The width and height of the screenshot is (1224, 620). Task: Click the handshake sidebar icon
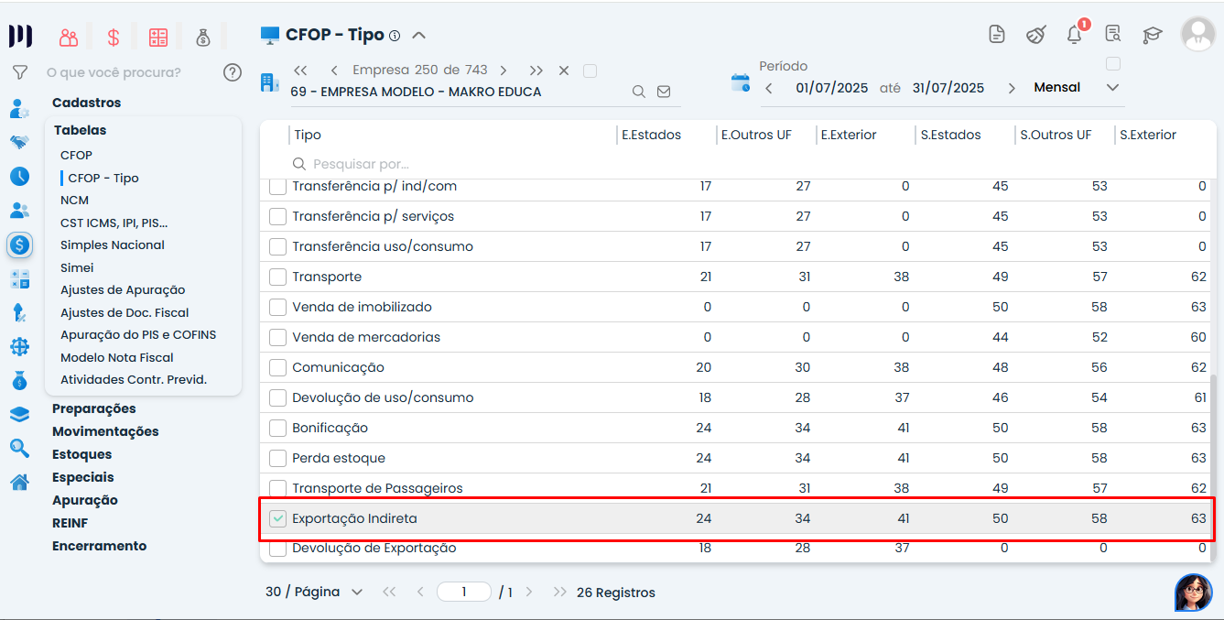click(x=19, y=142)
